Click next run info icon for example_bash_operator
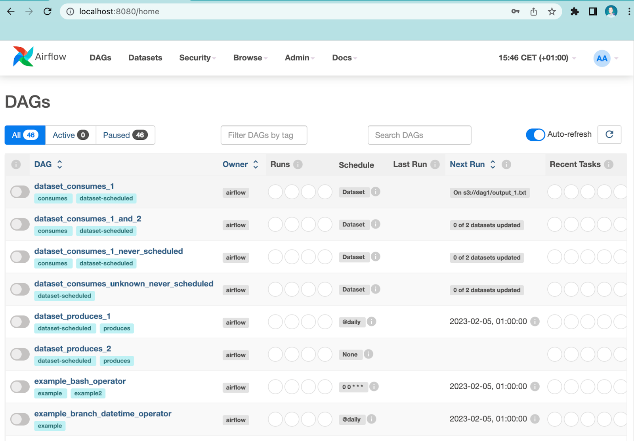 pyautogui.click(x=535, y=386)
